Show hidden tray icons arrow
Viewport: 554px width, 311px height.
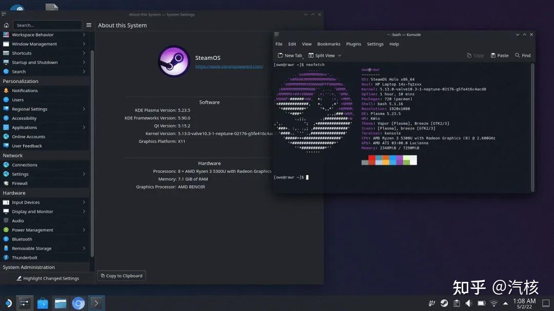point(505,303)
